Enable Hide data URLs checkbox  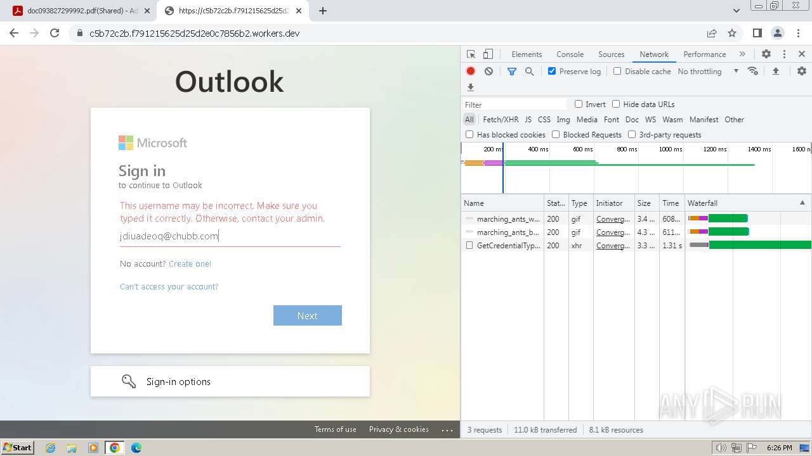(616, 104)
